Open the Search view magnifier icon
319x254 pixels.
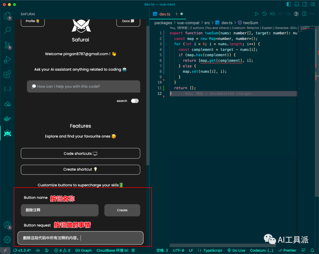(7, 30)
